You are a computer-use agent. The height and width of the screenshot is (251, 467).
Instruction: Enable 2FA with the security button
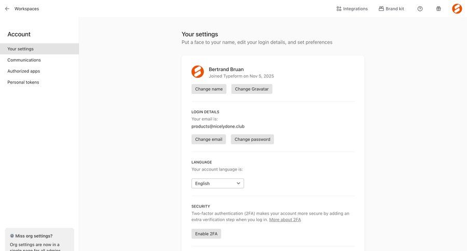(206, 234)
